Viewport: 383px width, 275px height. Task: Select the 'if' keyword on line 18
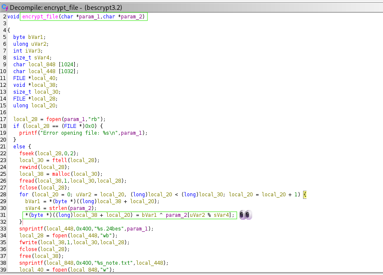(x=16, y=126)
